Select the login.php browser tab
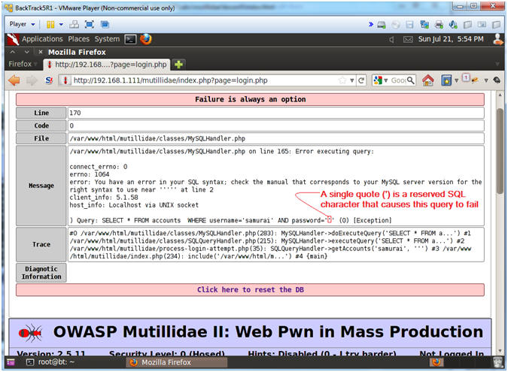 click(x=107, y=65)
